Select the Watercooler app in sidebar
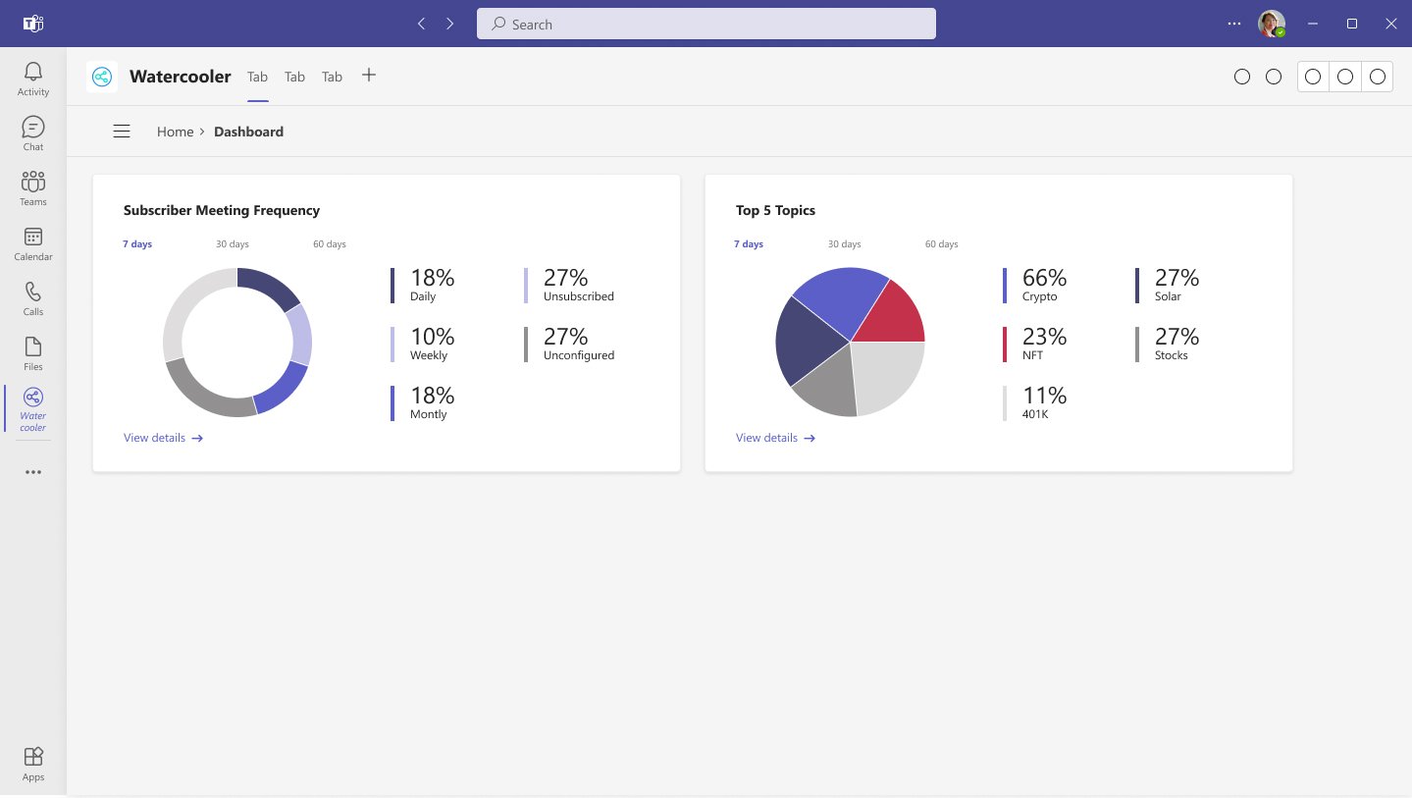 click(x=33, y=408)
